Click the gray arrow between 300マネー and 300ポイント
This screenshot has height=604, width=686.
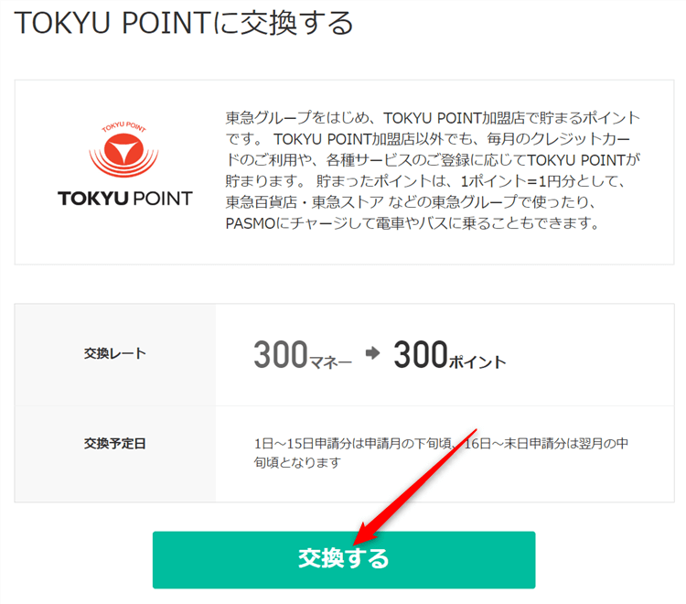click(372, 355)
